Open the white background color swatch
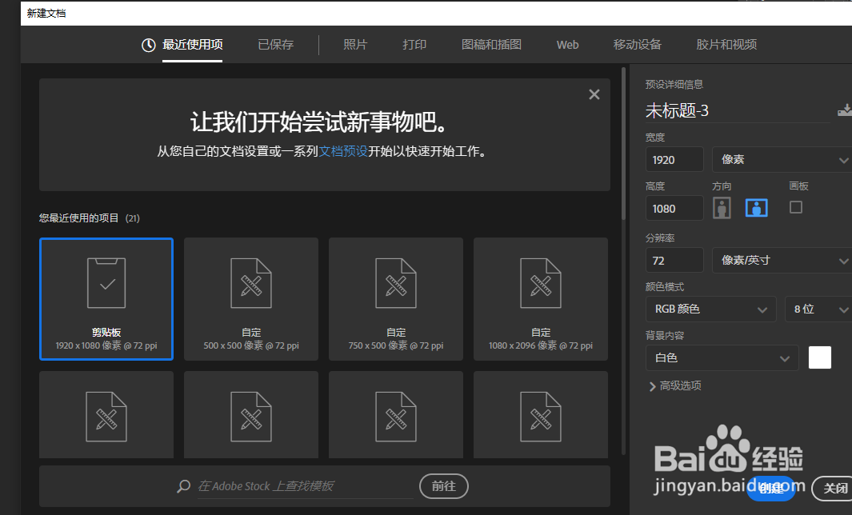 coord(819,357)
